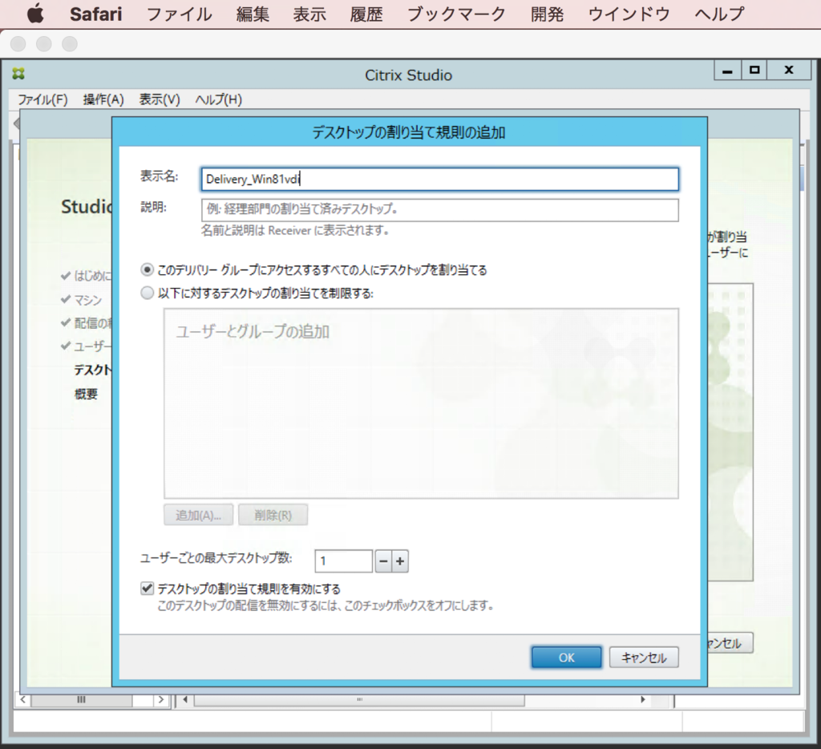
Task: Click the max desktops per user field
Action: click(343, 561)
